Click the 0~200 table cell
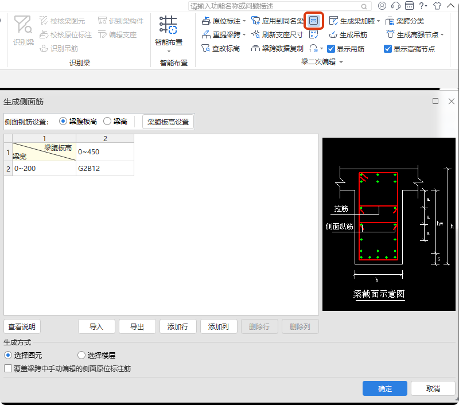This screenshot has height=405, width=459. 44,169
